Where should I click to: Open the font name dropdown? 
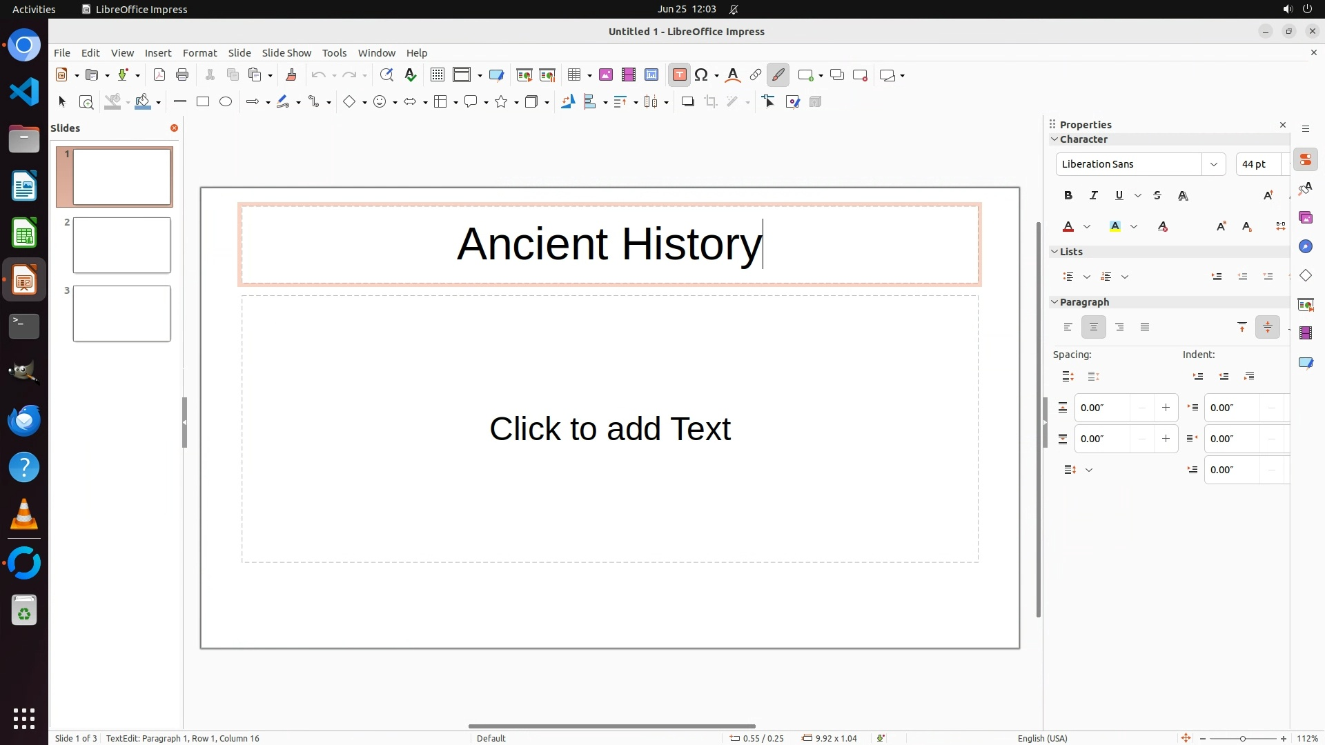[1213, 164]
